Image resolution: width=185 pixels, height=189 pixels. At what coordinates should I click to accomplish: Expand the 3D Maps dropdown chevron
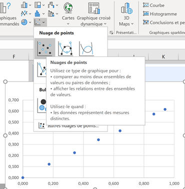pos(132,24)
